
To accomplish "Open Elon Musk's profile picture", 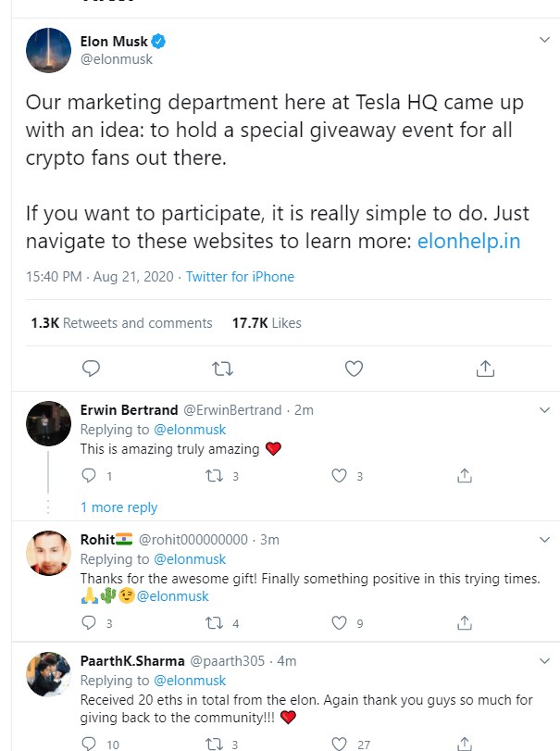I will pos(48,50).
